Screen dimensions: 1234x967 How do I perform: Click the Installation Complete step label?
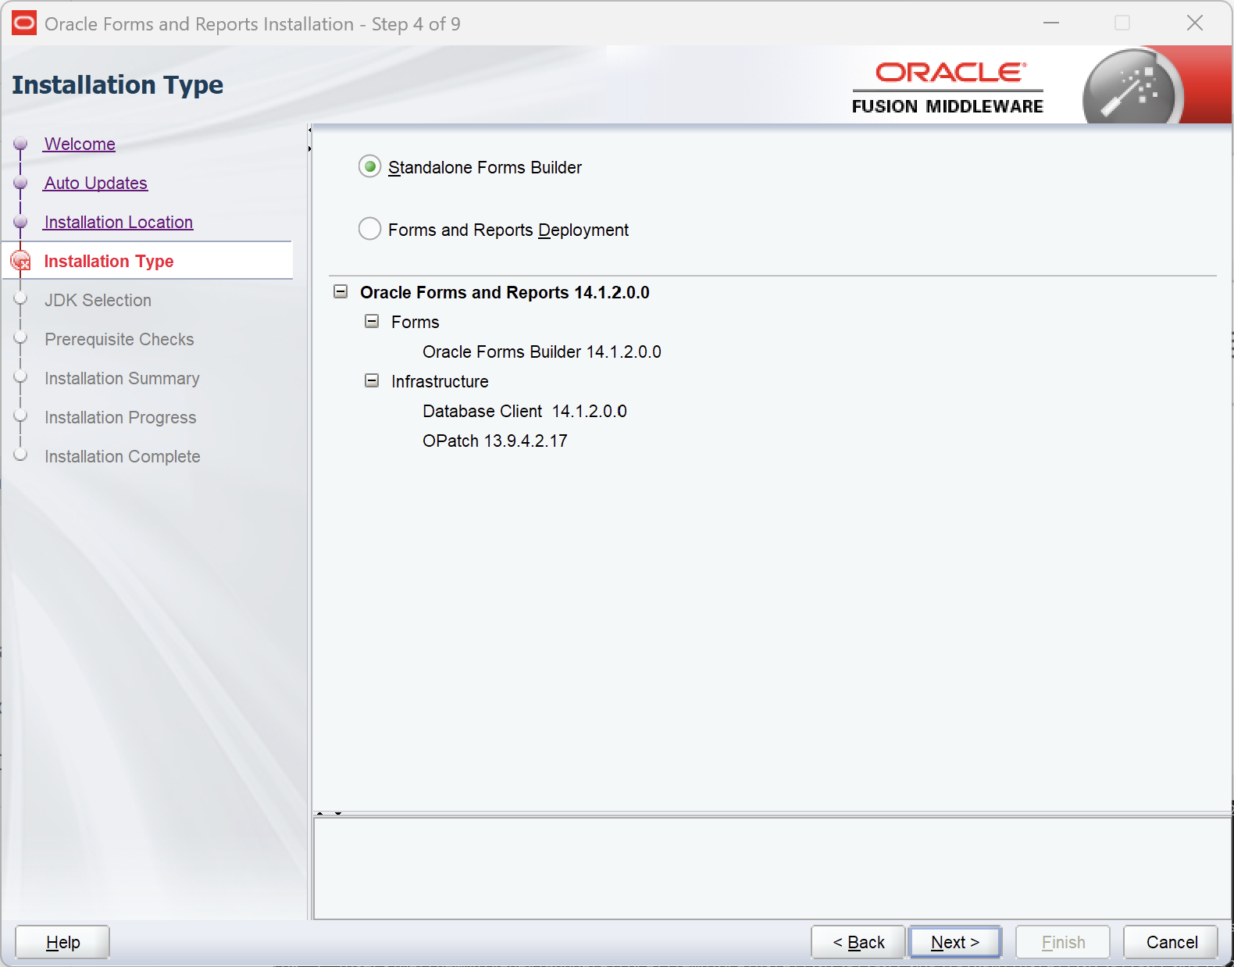pyautogui.click(x=122, y=456)
